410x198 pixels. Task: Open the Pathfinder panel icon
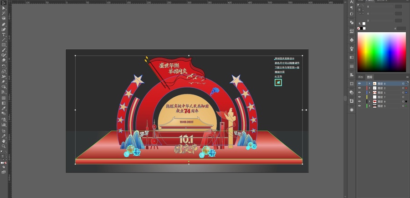[x=351, y=22]
